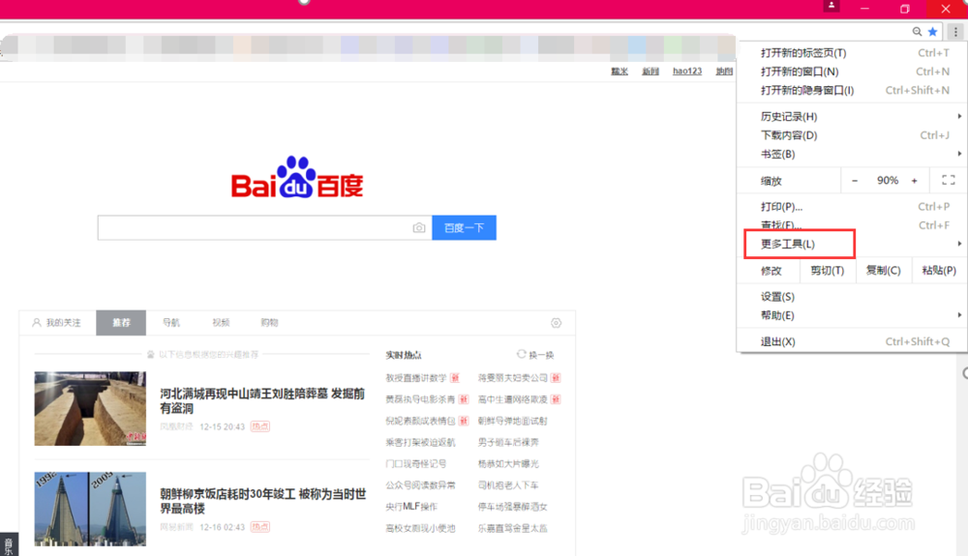
Task: Click hot topic 蒋雯丽夫妇卖公司
Action: point(513,378)
